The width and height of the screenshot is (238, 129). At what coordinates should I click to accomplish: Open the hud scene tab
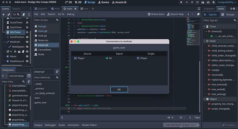click(x=84, y=9)
